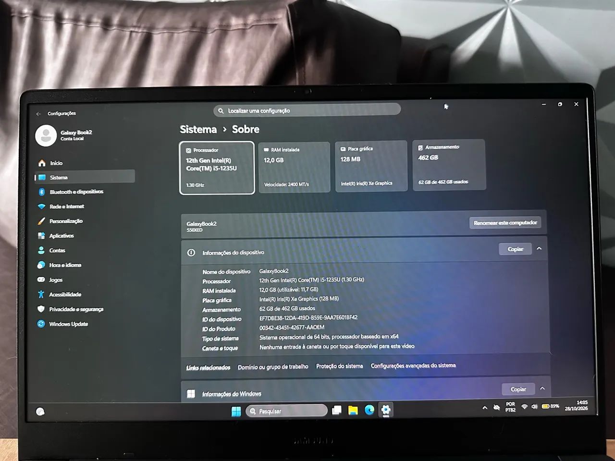Collapse the Informações do Windows section

coord(542,388)
